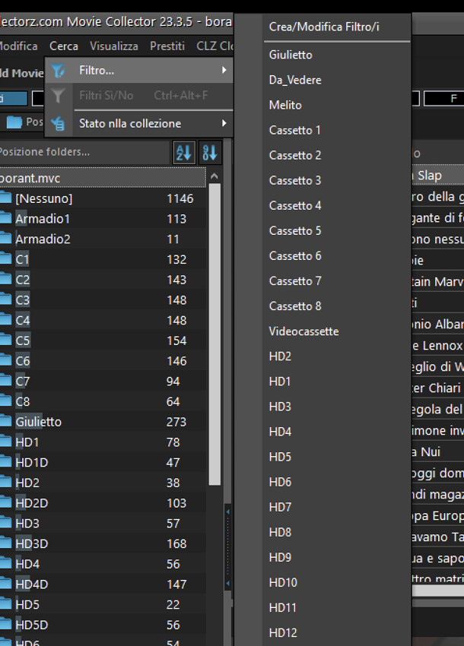Open the Cerca menu
Viewport: 464px width, 646px height.
tap(64, 46)
